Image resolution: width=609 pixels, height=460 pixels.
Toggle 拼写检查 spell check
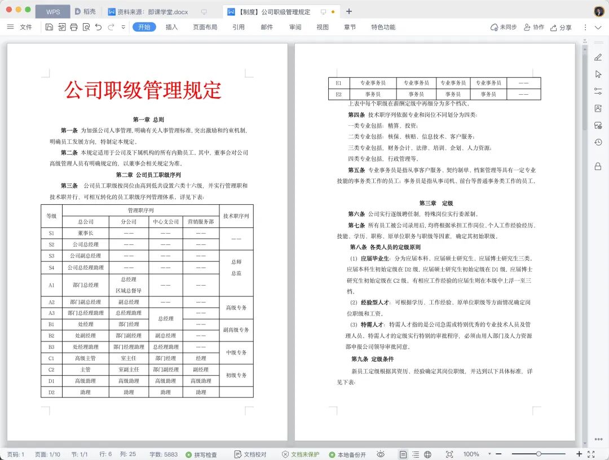point(201,454)
